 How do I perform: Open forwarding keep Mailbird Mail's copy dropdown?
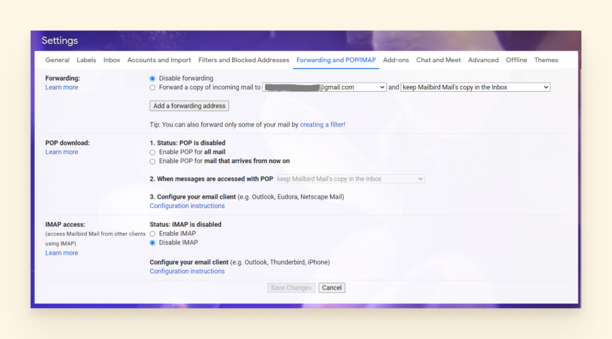click(475, 87)
